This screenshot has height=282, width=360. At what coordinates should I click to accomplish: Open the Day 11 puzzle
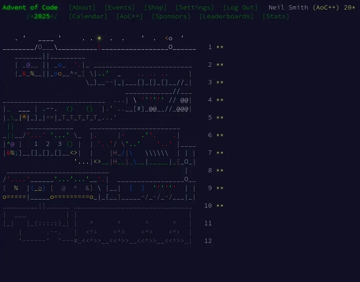point(208,223)
